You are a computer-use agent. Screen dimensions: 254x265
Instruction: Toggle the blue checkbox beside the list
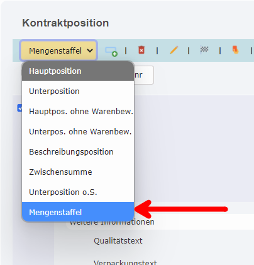pyautogui.click(x=19, y=108)
